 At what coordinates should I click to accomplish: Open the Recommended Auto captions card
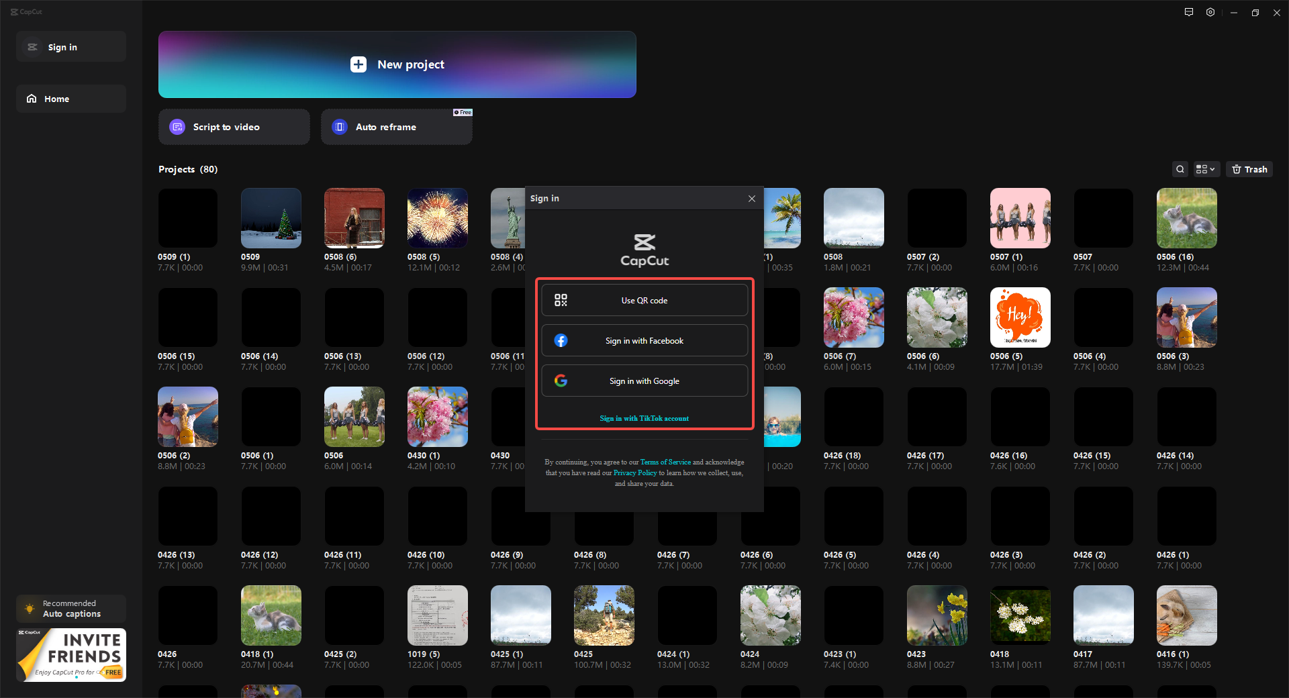[x=71, y=609]
